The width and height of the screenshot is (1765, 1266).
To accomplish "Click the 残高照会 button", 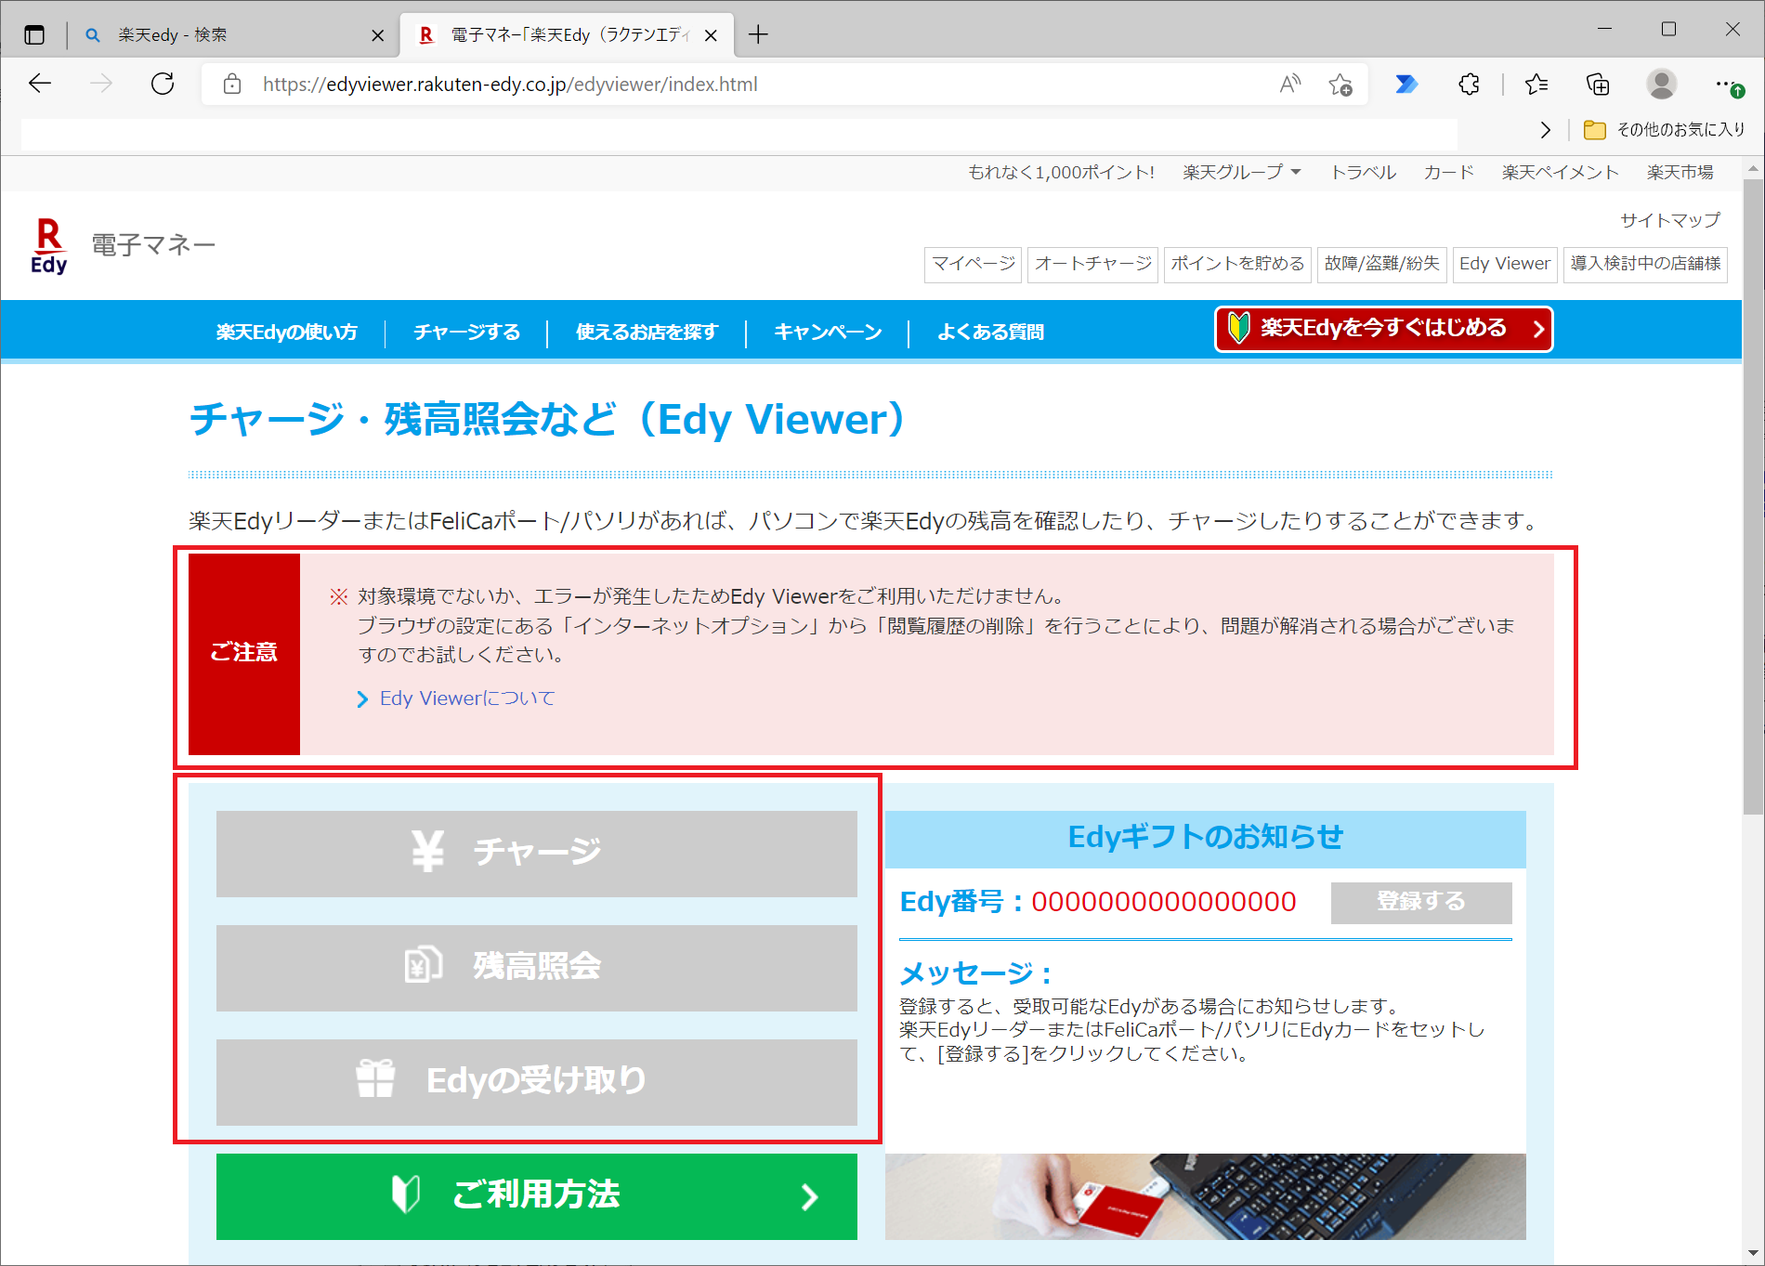I will [536, 968].
